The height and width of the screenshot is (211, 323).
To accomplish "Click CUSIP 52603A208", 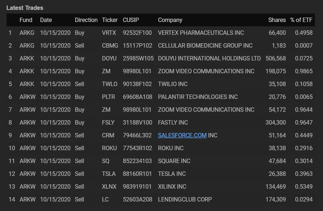I will point(138,199).
